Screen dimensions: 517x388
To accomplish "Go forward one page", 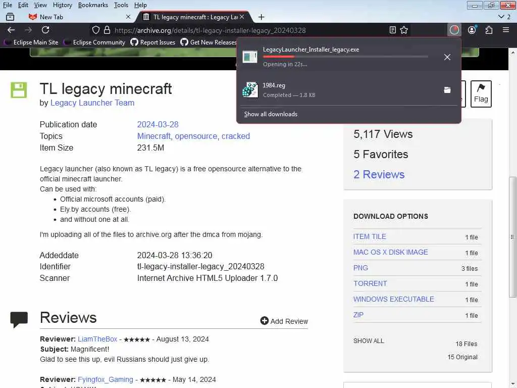I will 28,30.
